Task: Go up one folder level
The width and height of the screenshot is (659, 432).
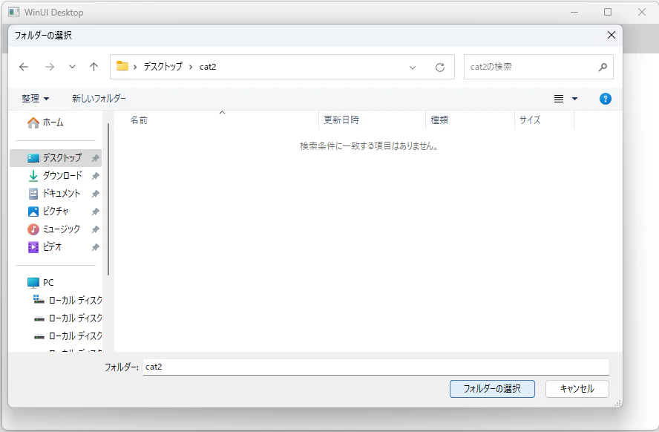Action: coord(94,67)
